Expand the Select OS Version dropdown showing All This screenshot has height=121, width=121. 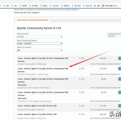pos(40,50)
